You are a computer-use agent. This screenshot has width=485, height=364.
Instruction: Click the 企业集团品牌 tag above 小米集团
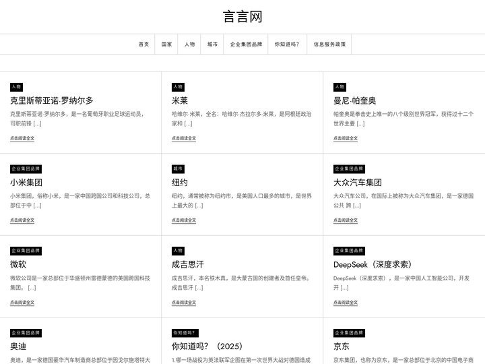(26, 169)
